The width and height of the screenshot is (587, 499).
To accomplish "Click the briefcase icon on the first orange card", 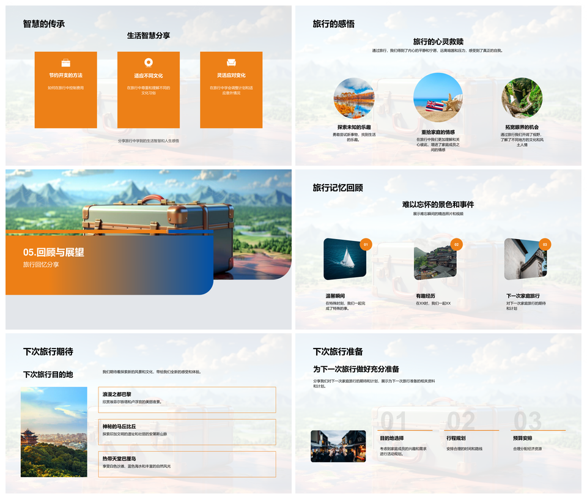I will (x=65, y=63).
